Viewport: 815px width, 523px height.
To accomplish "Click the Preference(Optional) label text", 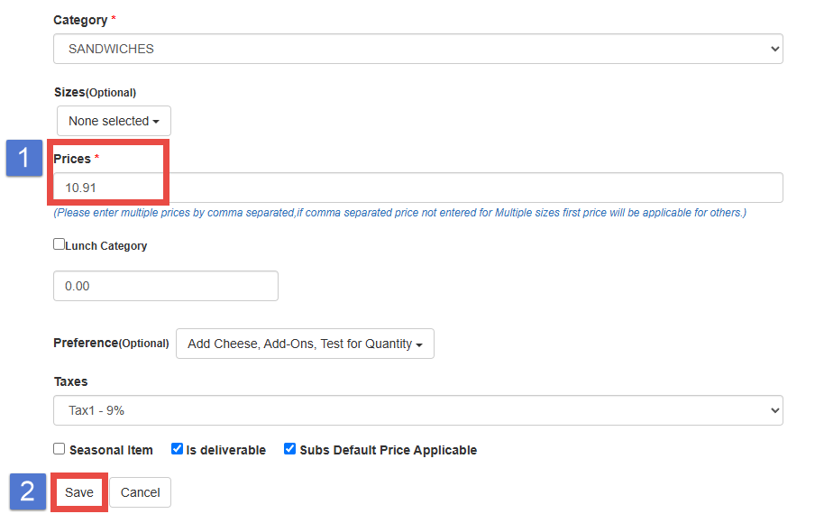I will (x=111, y=343).
